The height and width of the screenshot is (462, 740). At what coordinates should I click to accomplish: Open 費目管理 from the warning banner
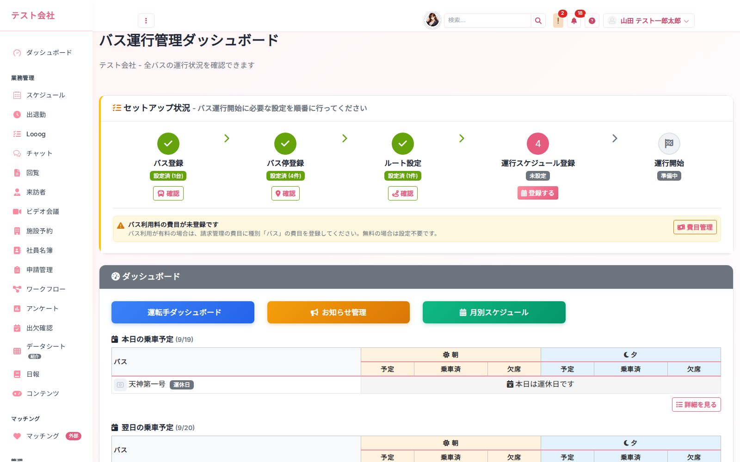click(x=695, y=227)
